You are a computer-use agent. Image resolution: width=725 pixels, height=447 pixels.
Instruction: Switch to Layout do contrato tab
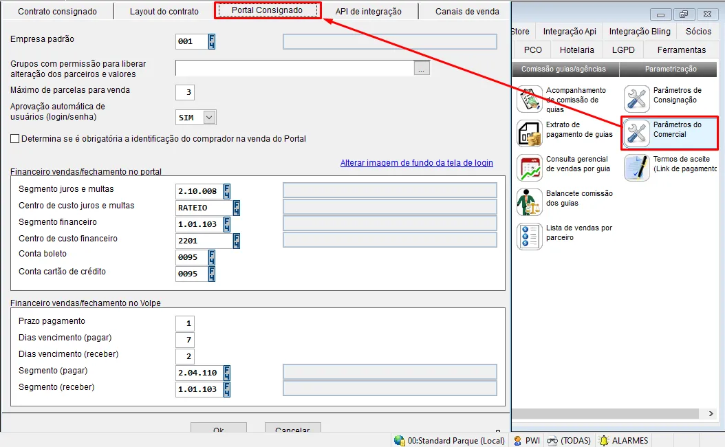(x=164, y=12)
